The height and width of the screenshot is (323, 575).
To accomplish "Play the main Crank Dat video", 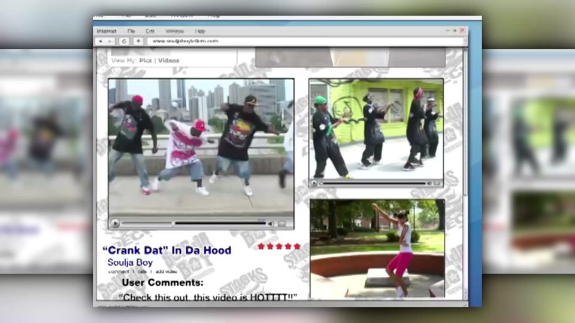I will pyautogui.click(x=115, y=223).
